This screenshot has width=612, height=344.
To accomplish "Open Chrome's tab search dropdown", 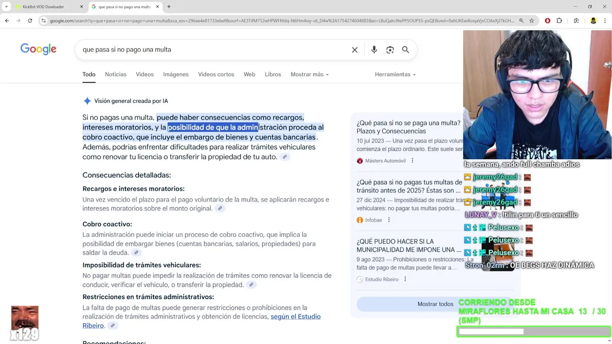I will [6, 7].
